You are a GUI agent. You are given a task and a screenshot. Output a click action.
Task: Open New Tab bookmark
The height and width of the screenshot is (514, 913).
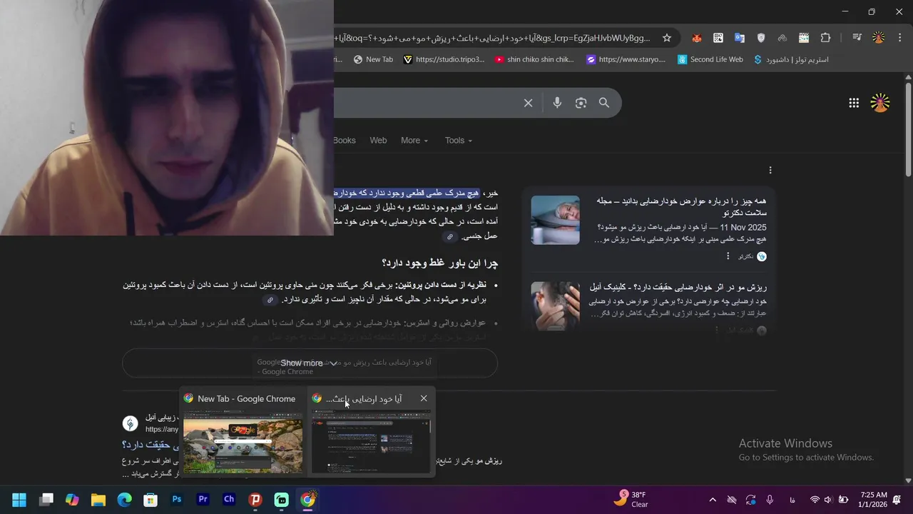(x=373, y=60)
